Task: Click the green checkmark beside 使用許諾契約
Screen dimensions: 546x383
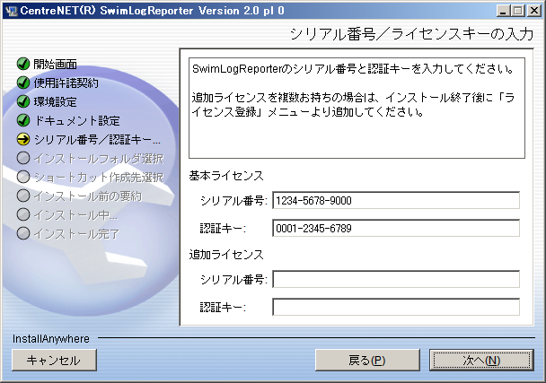Action: [23, 83]
